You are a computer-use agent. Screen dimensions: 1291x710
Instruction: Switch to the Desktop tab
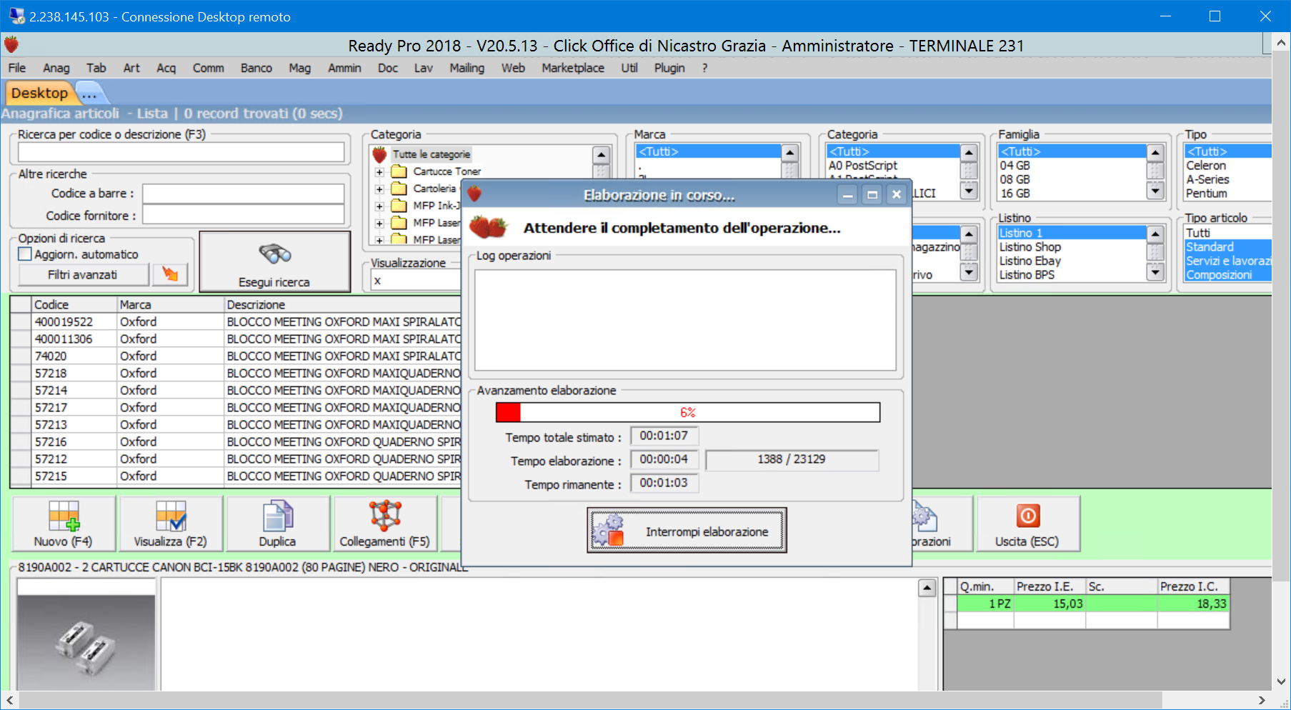point(39,93)
